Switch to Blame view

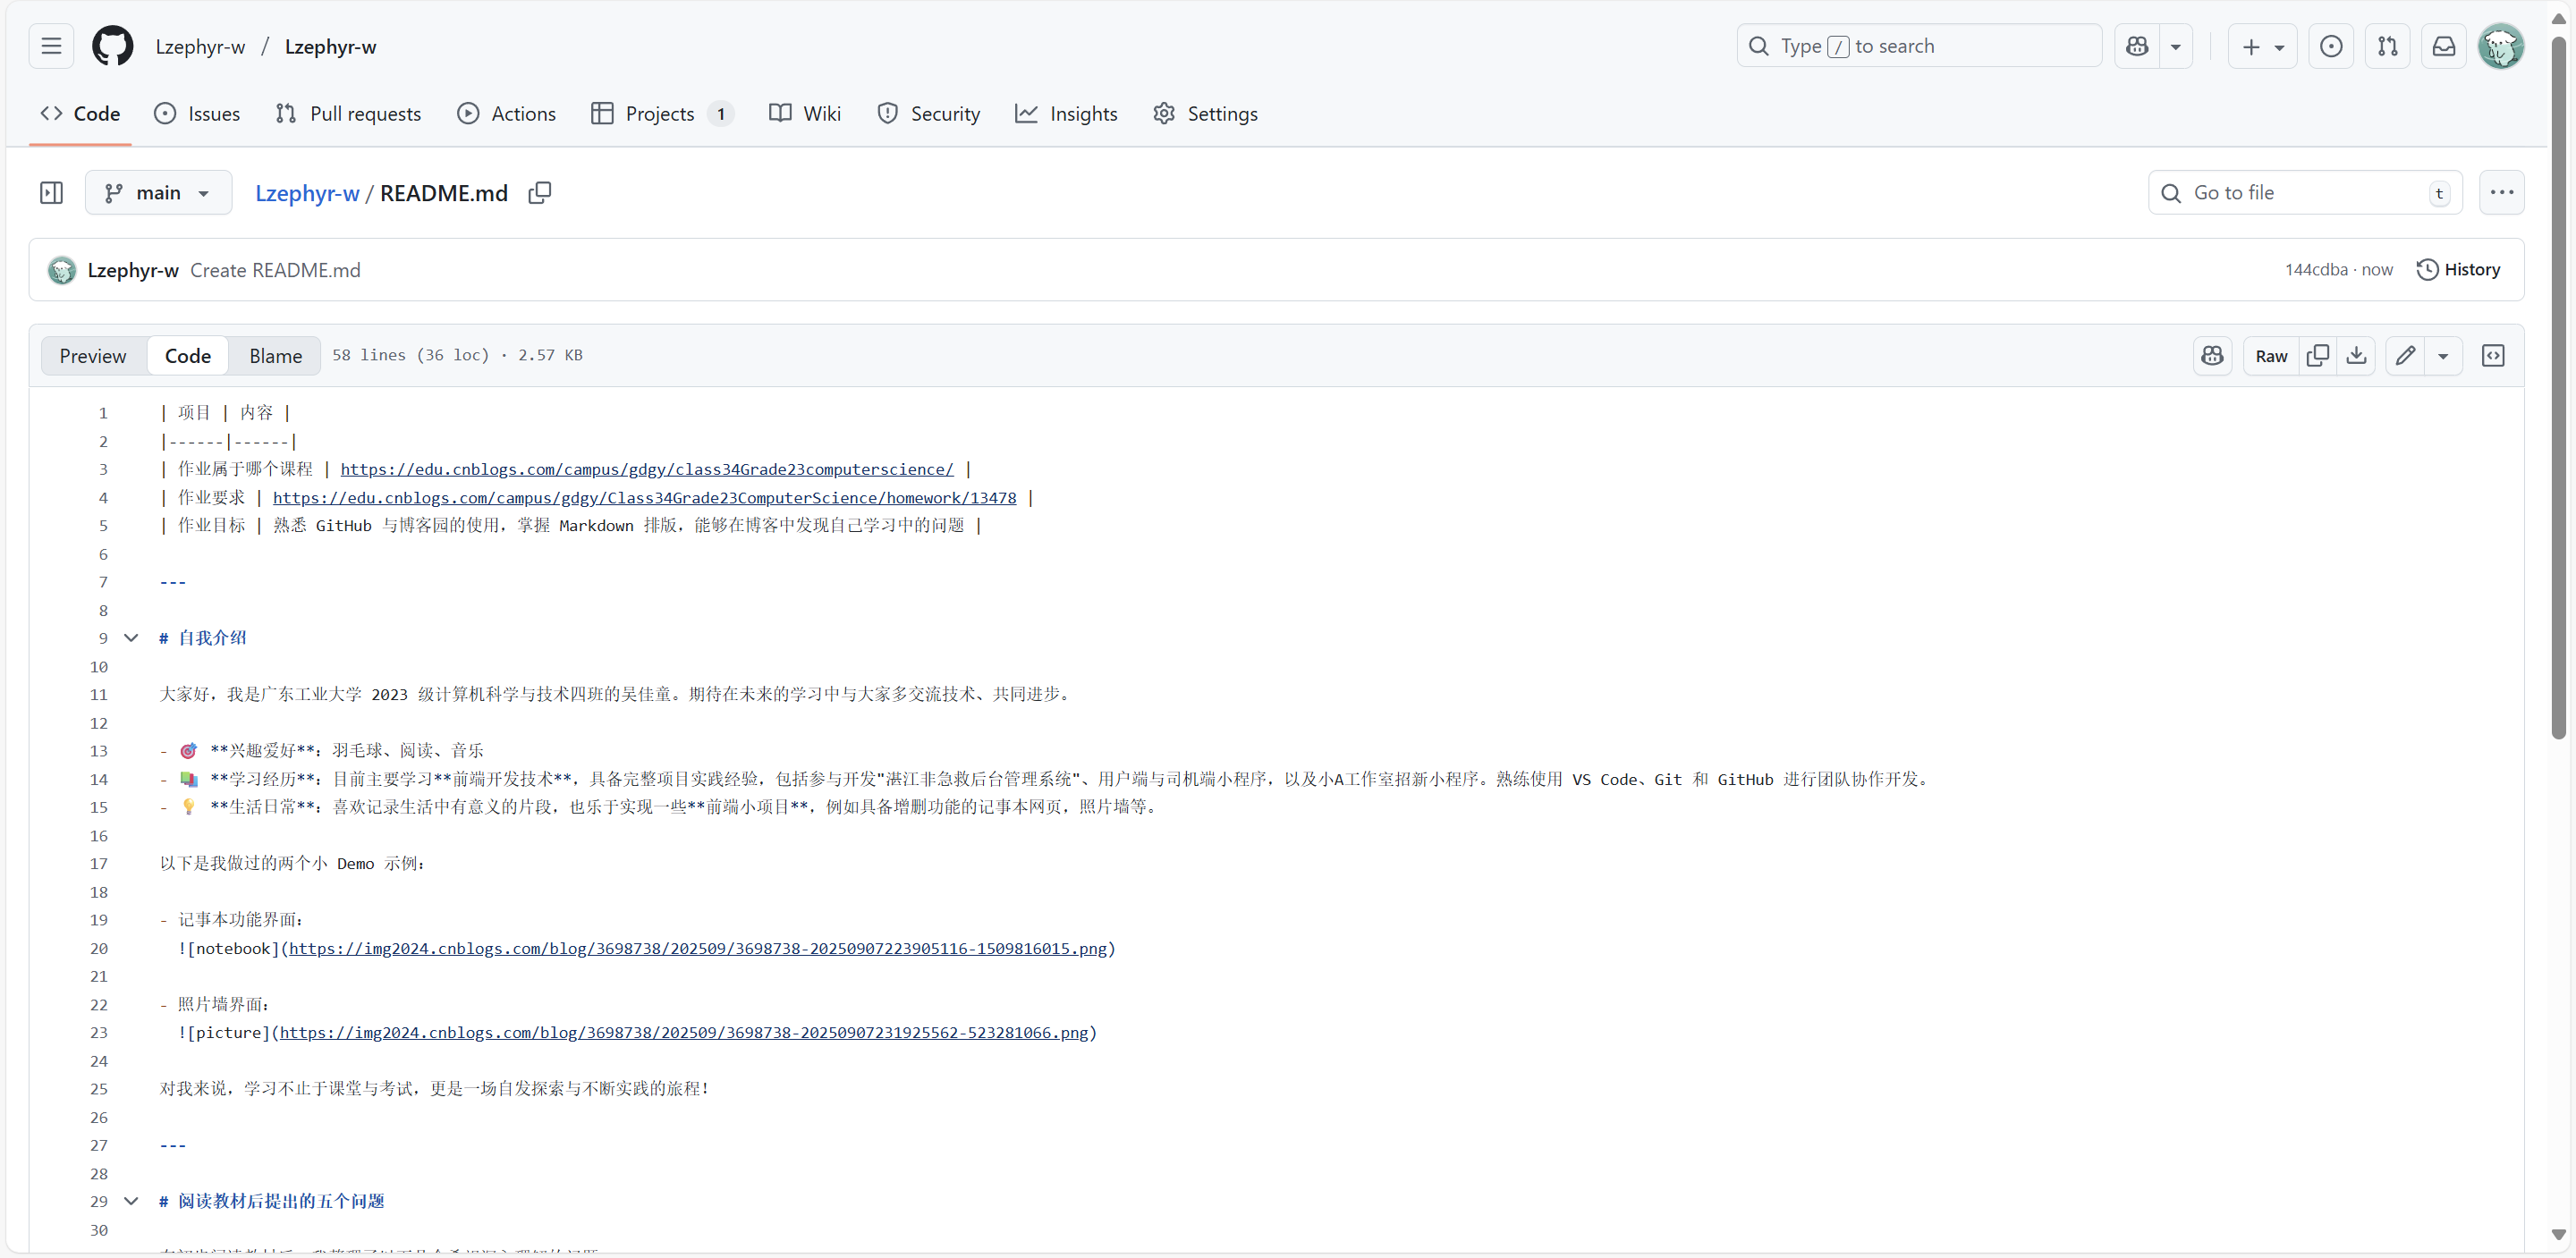point(275,356)
